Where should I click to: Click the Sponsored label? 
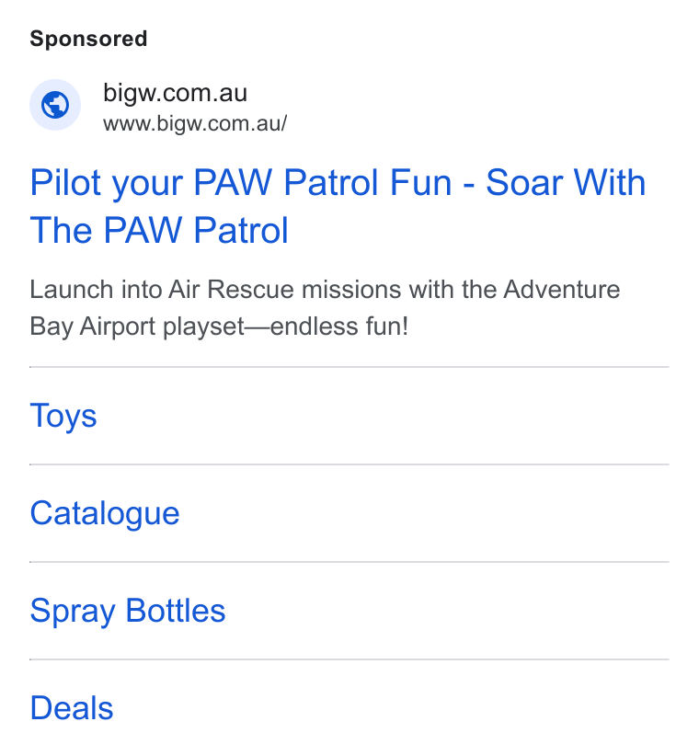[88, 39]
